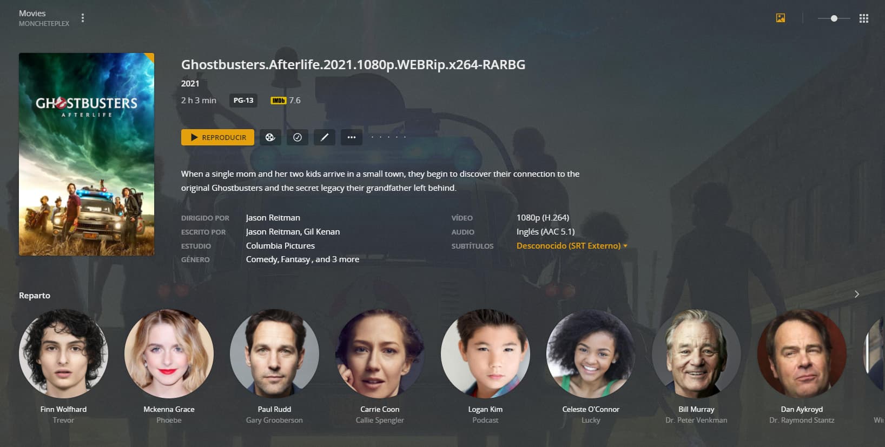Open Logan Kim cast photo
Image resolution: width=885 pixels, height=447 pixels.
485,353
